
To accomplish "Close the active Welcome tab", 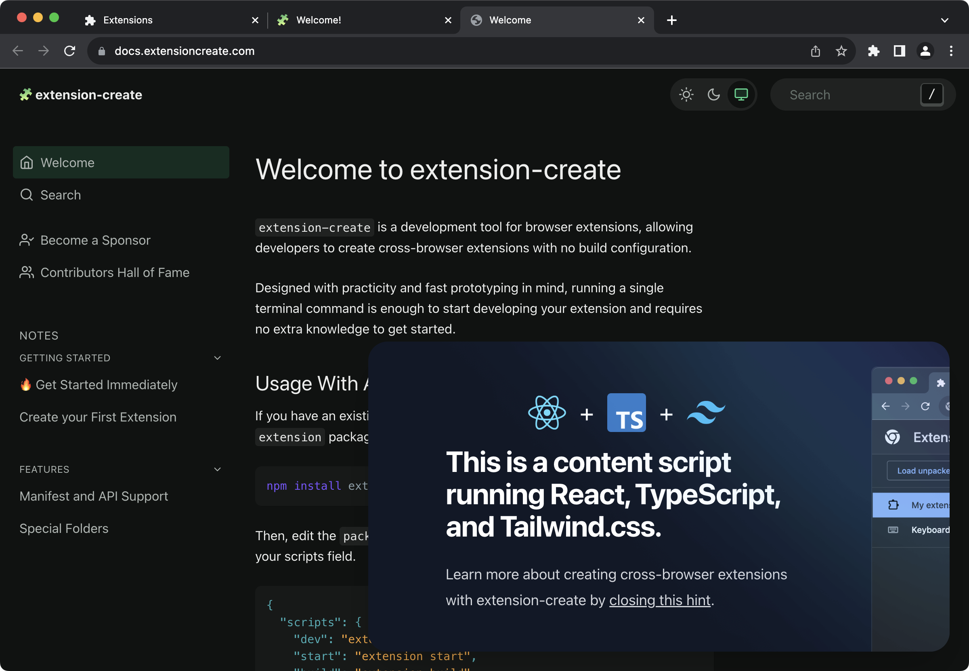I will coord(641,20).
